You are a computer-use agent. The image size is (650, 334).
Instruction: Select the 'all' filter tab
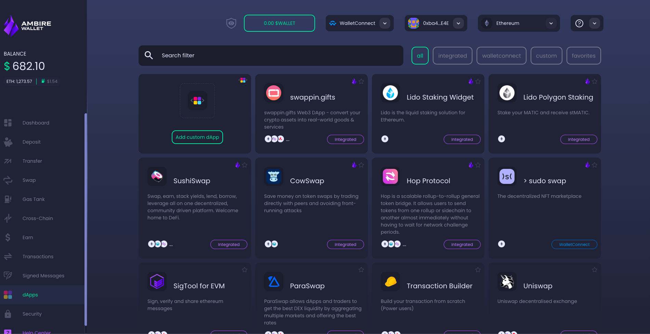(420, 56)
